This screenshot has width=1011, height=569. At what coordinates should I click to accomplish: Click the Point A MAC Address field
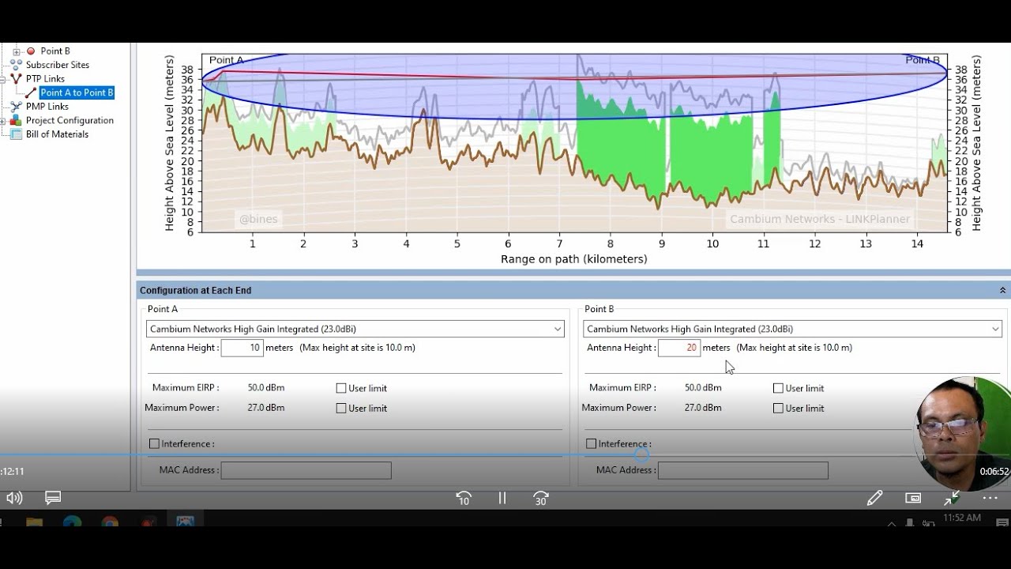(306, 471)
